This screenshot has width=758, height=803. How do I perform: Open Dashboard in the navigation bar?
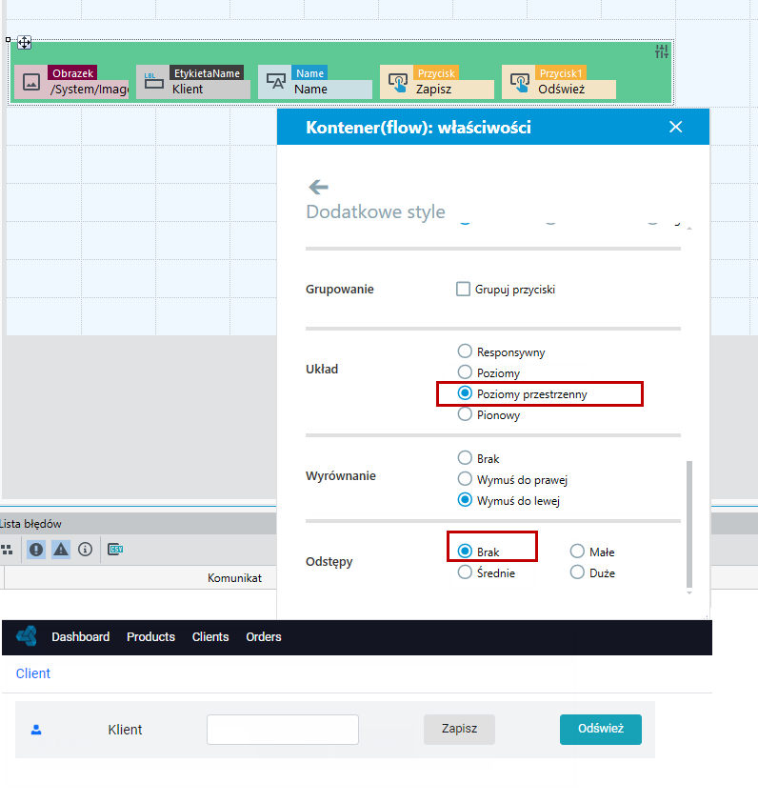tap(80, 636)
